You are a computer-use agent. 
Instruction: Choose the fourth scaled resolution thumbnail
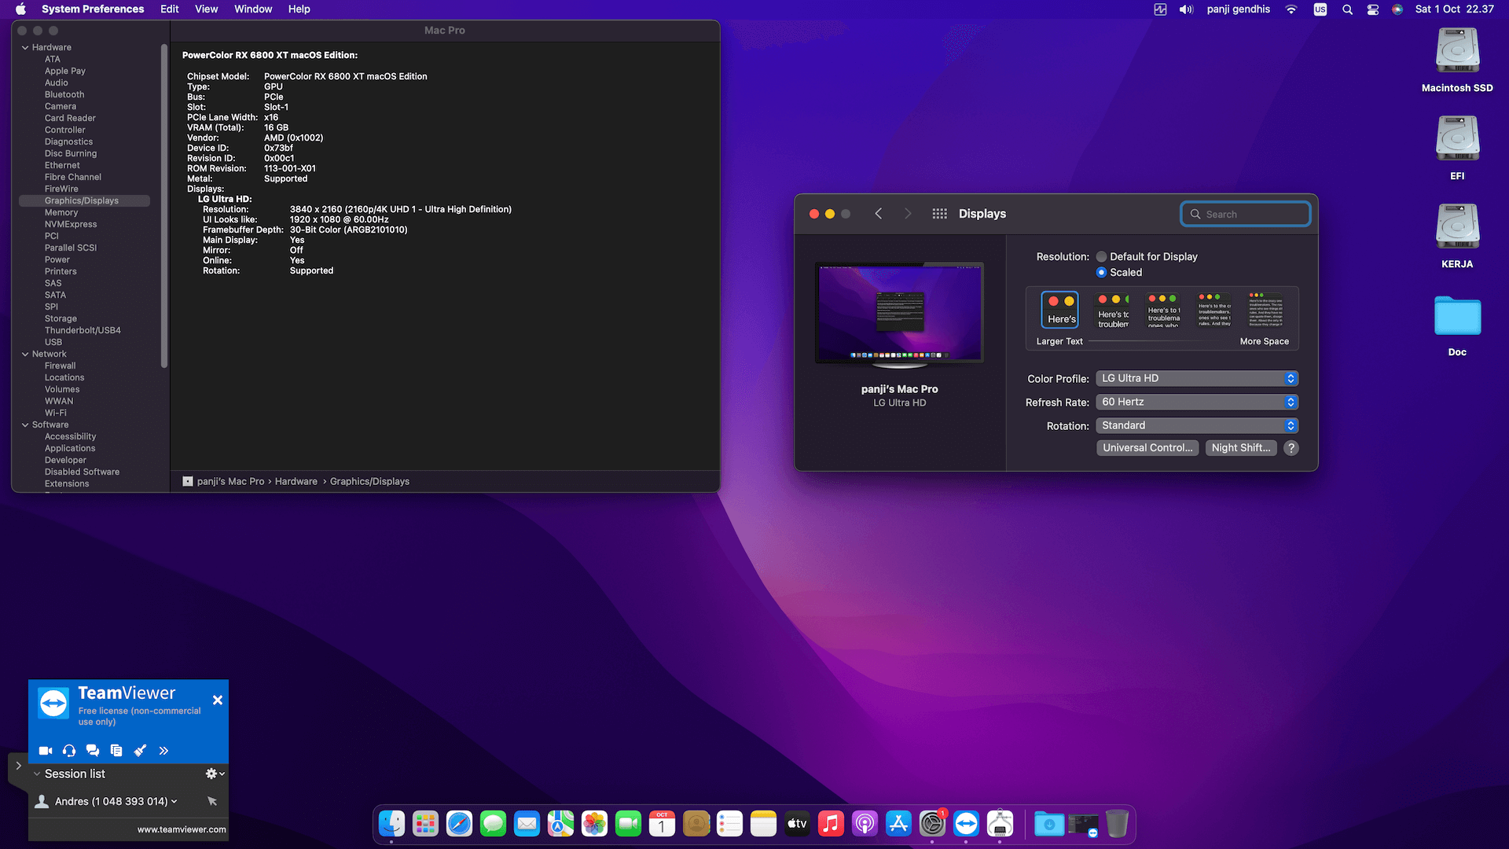coord(1214,310)
